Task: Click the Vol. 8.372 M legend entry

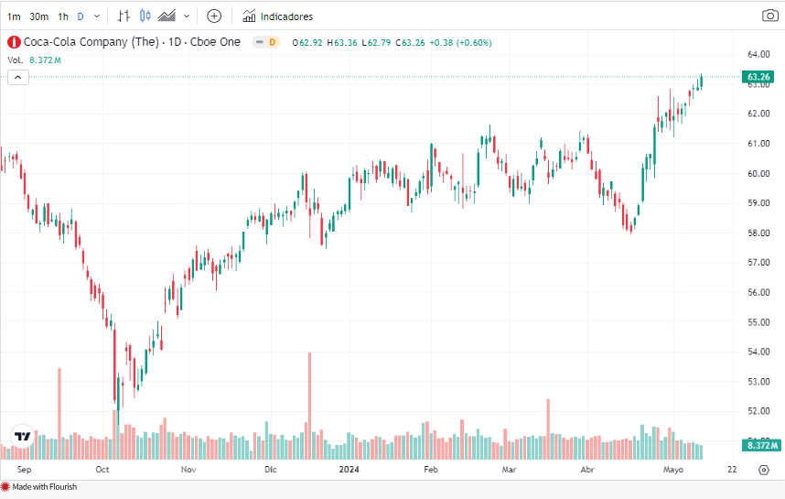Action: [x=35, y=60]
